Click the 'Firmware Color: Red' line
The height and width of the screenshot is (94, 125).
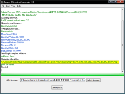[9, 48]
